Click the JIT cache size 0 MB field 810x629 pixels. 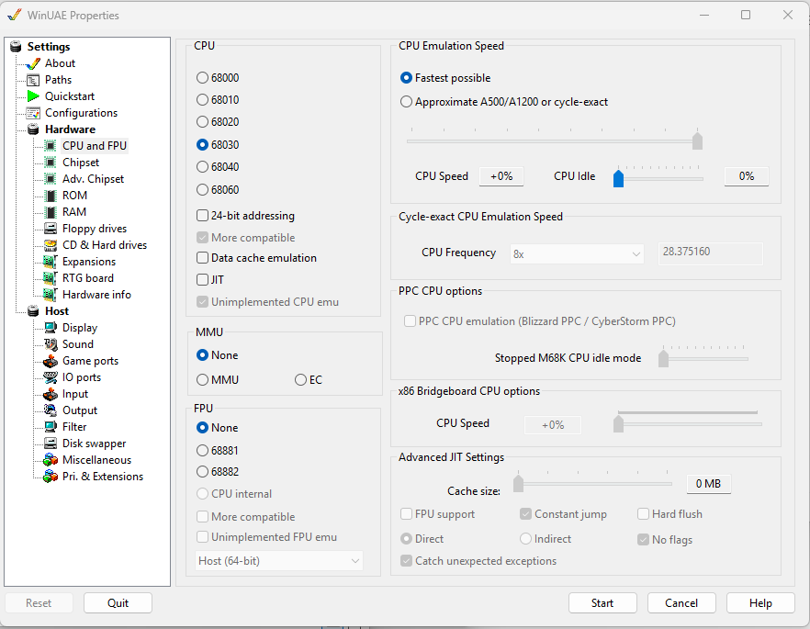pos(708,484)
